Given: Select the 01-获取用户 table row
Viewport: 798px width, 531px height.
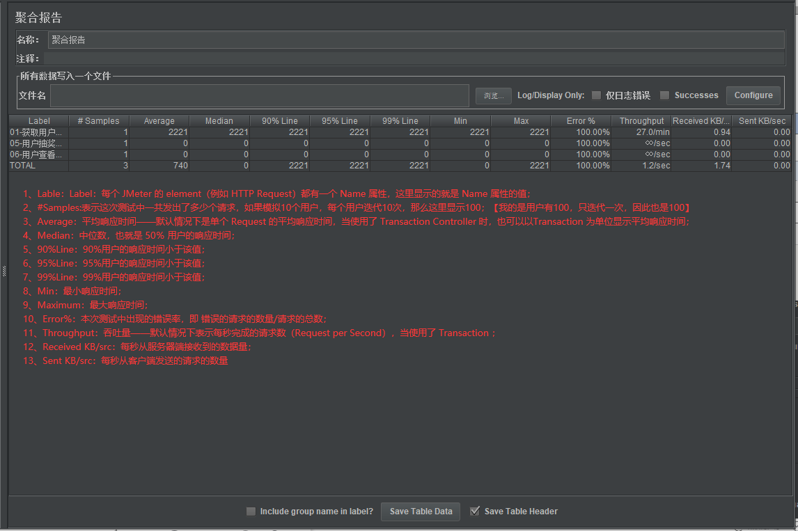Looking at the screenshot, I should (400, 132).
